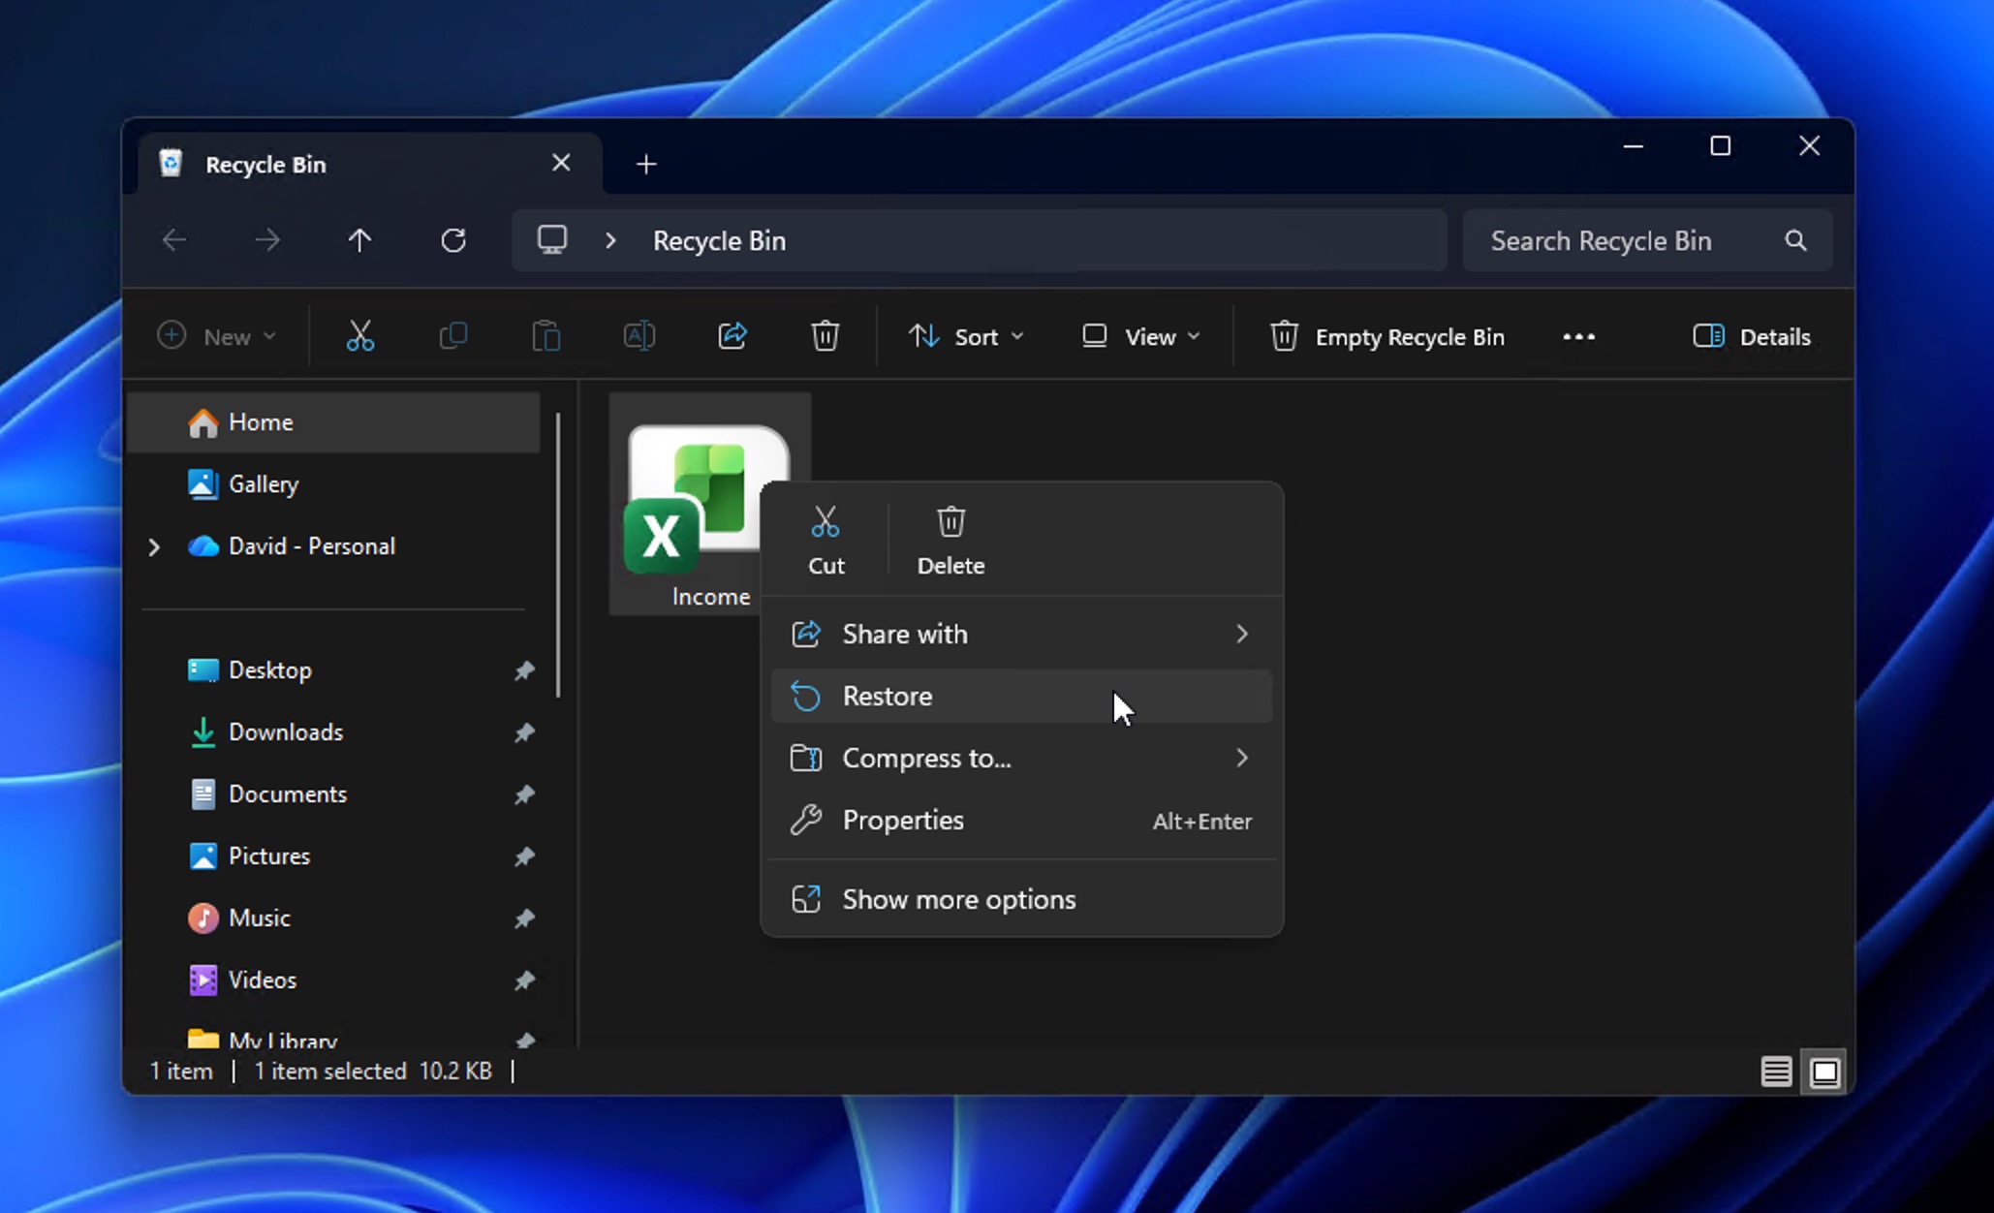
Task: Maximize the Recycle Bin window
Action: coord(1721,146)
